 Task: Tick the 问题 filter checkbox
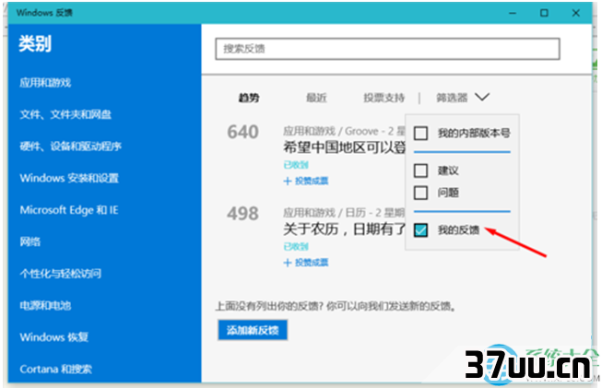420,193
